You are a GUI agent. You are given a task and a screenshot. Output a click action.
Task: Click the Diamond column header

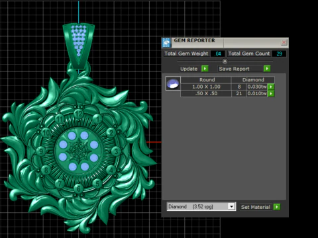(x=253, y=80)
